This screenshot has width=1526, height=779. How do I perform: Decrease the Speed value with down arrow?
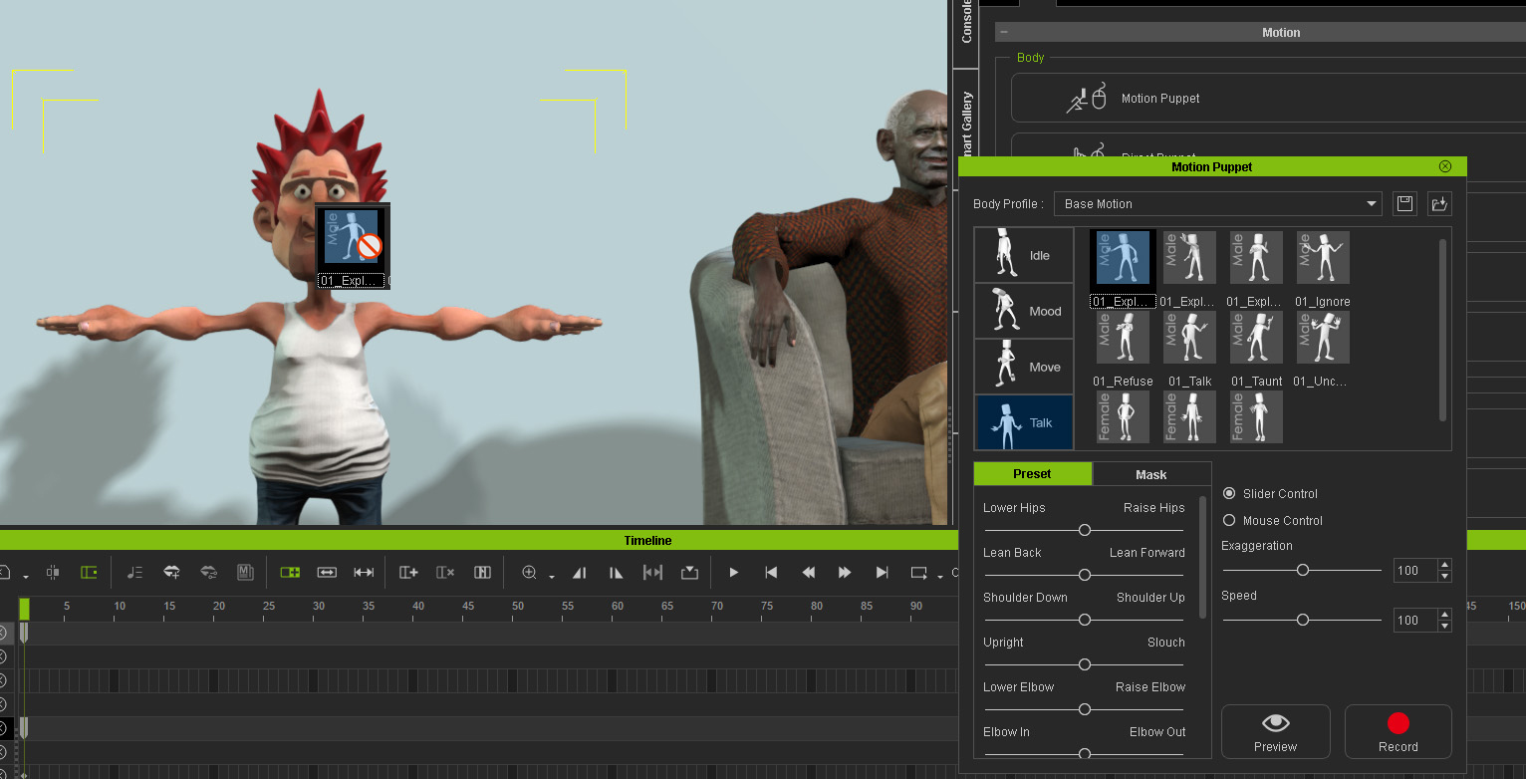point(1445,626)
